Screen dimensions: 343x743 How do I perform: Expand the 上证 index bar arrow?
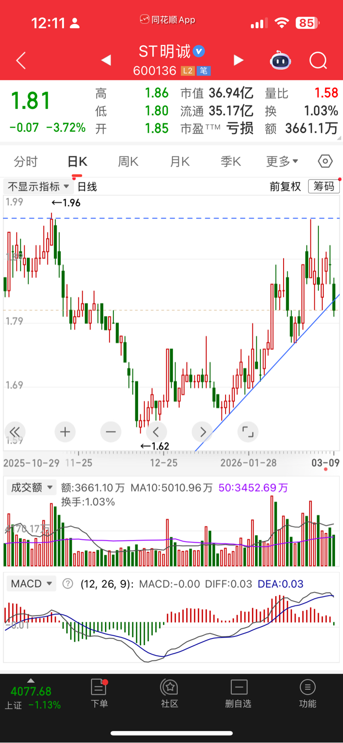tap(31, 680)
